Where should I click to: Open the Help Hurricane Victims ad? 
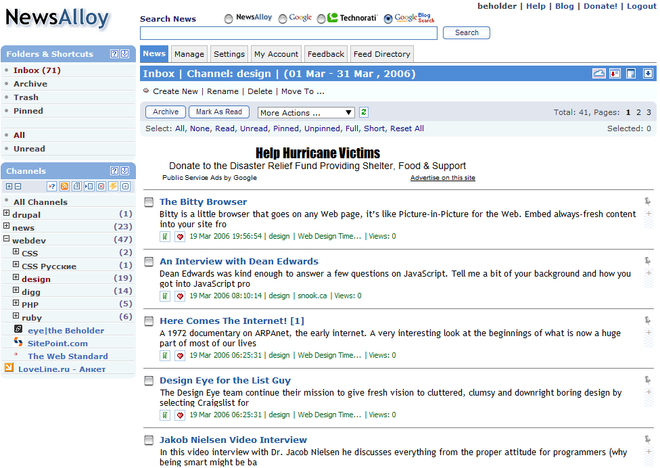317,154
